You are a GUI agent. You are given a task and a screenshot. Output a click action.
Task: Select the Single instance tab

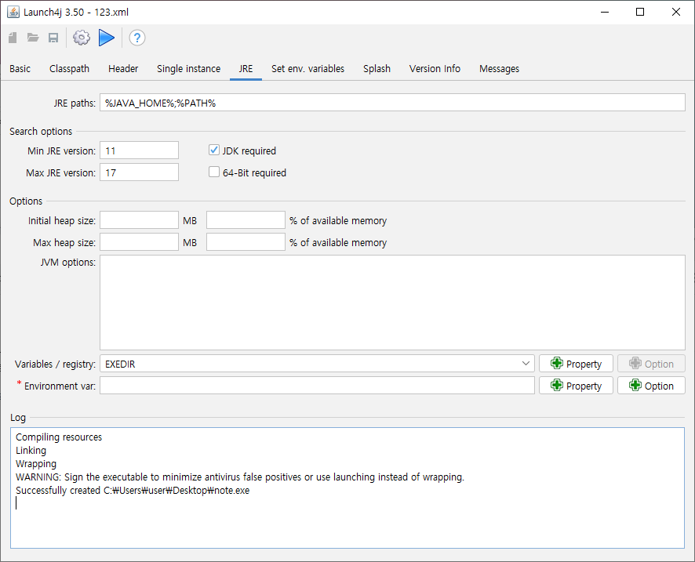point(188,69)
